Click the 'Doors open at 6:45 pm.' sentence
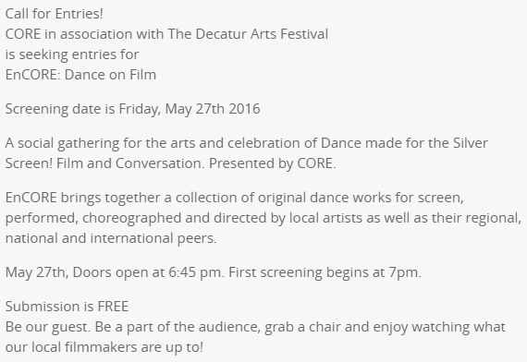This screenshot has height=362, width=527. click(x=148, y=272)
